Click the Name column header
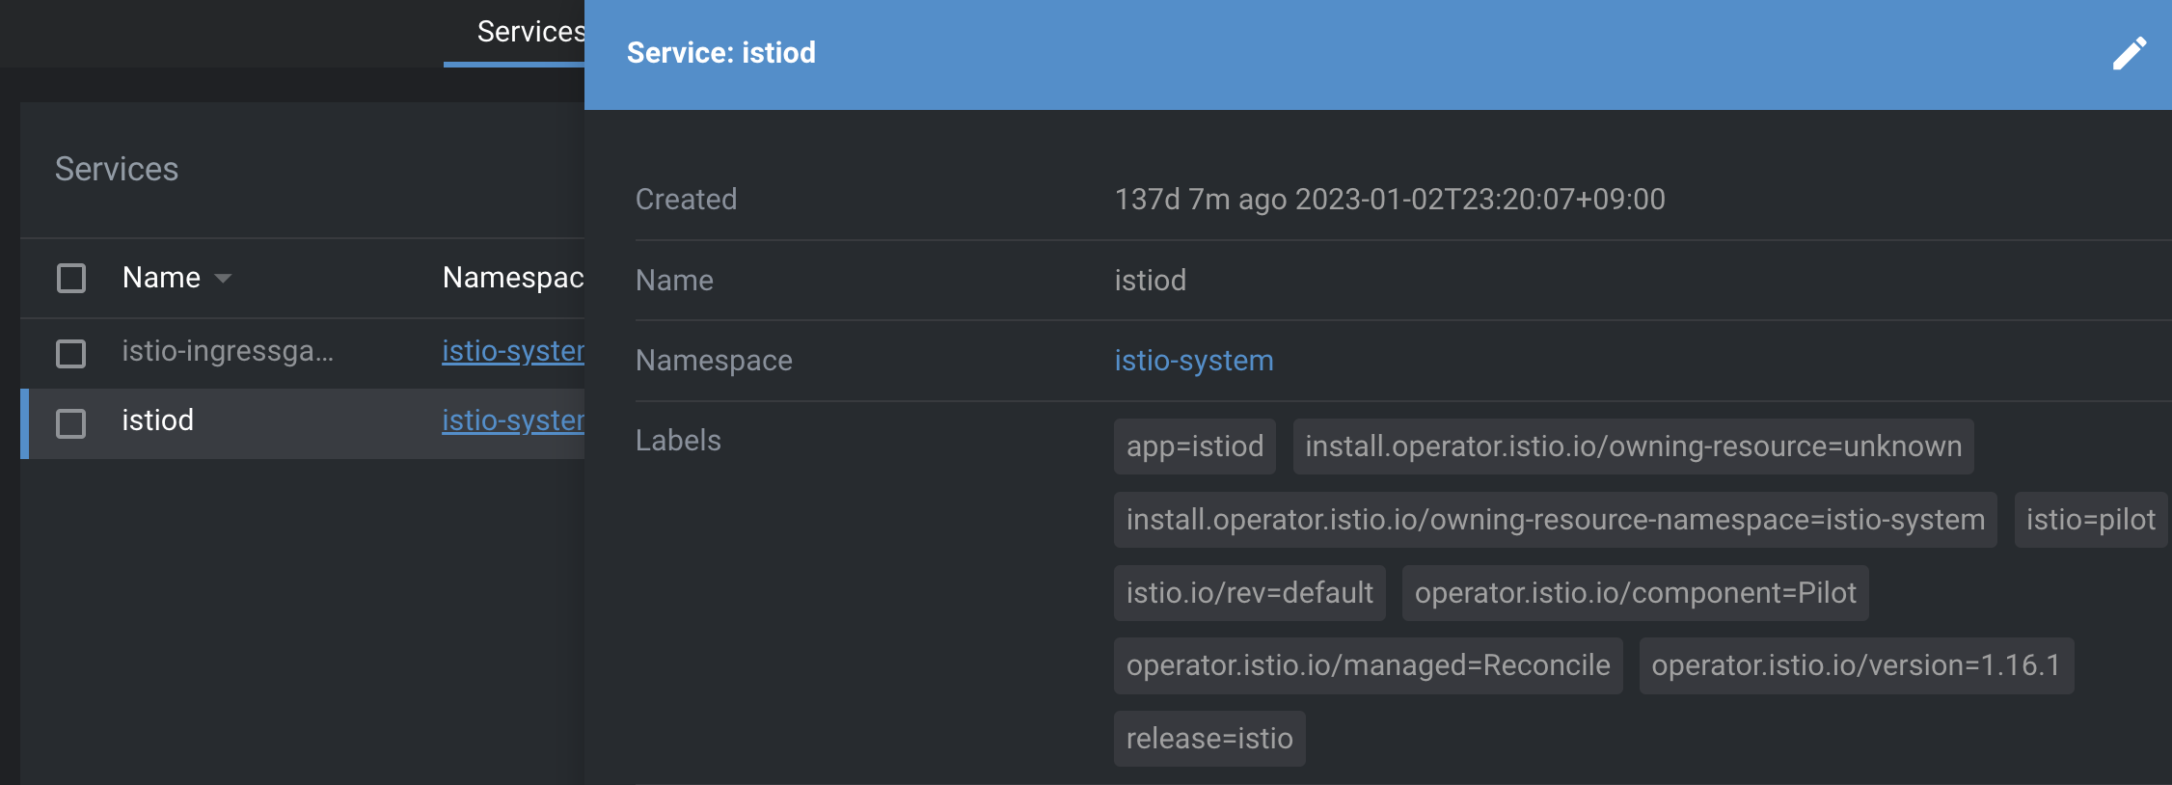Image resolution: width=2172 pixels, height=785 pixels. click(161, 278)
